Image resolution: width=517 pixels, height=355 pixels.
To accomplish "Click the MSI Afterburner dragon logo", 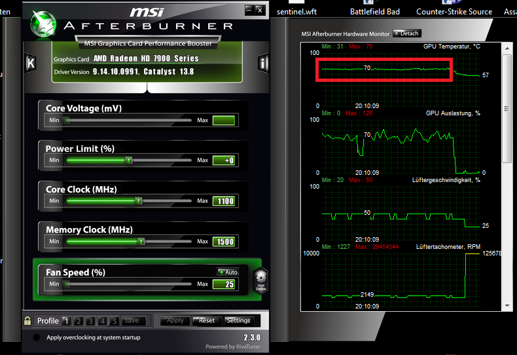I will [x=43, y=24].
